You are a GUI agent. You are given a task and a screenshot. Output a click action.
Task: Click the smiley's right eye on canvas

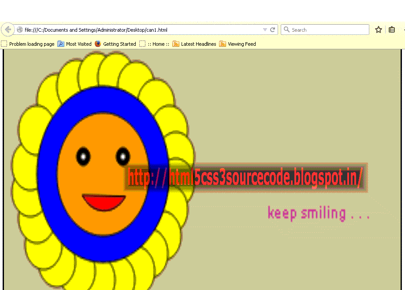123,157
